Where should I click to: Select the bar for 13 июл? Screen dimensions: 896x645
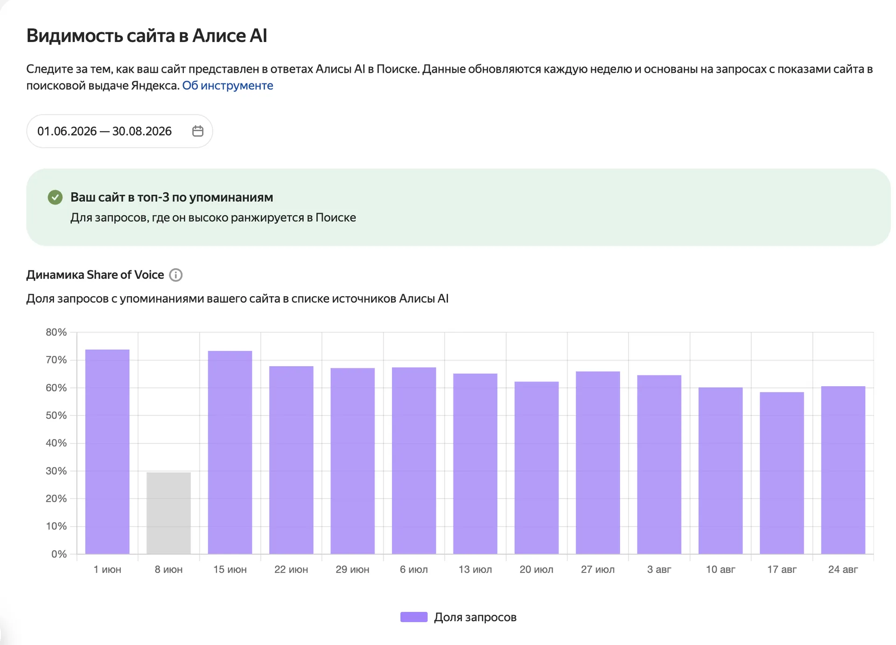click(475, 464)
